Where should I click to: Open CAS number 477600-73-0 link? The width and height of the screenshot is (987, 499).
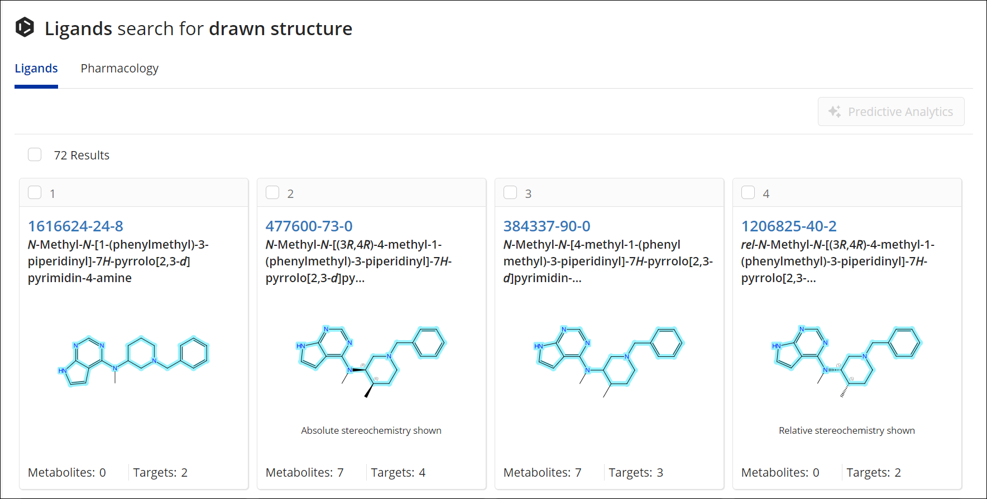pos(309,226)
